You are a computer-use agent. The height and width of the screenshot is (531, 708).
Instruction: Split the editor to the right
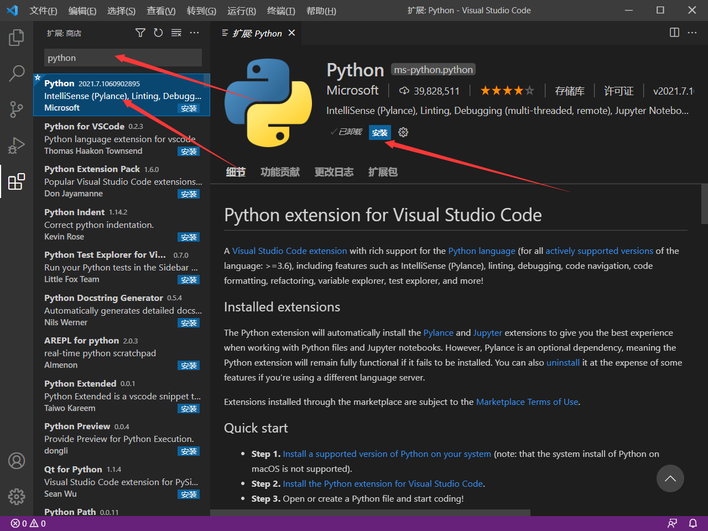point(674,33)
